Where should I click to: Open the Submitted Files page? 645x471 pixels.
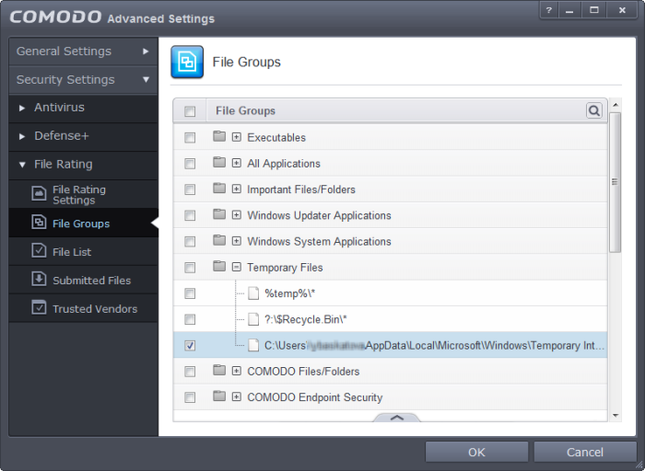(x=84, y=280)
